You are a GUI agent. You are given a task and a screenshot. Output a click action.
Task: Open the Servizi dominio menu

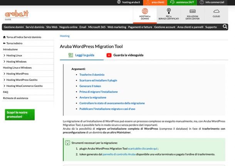pyautogui.click(x=35, y=27)
